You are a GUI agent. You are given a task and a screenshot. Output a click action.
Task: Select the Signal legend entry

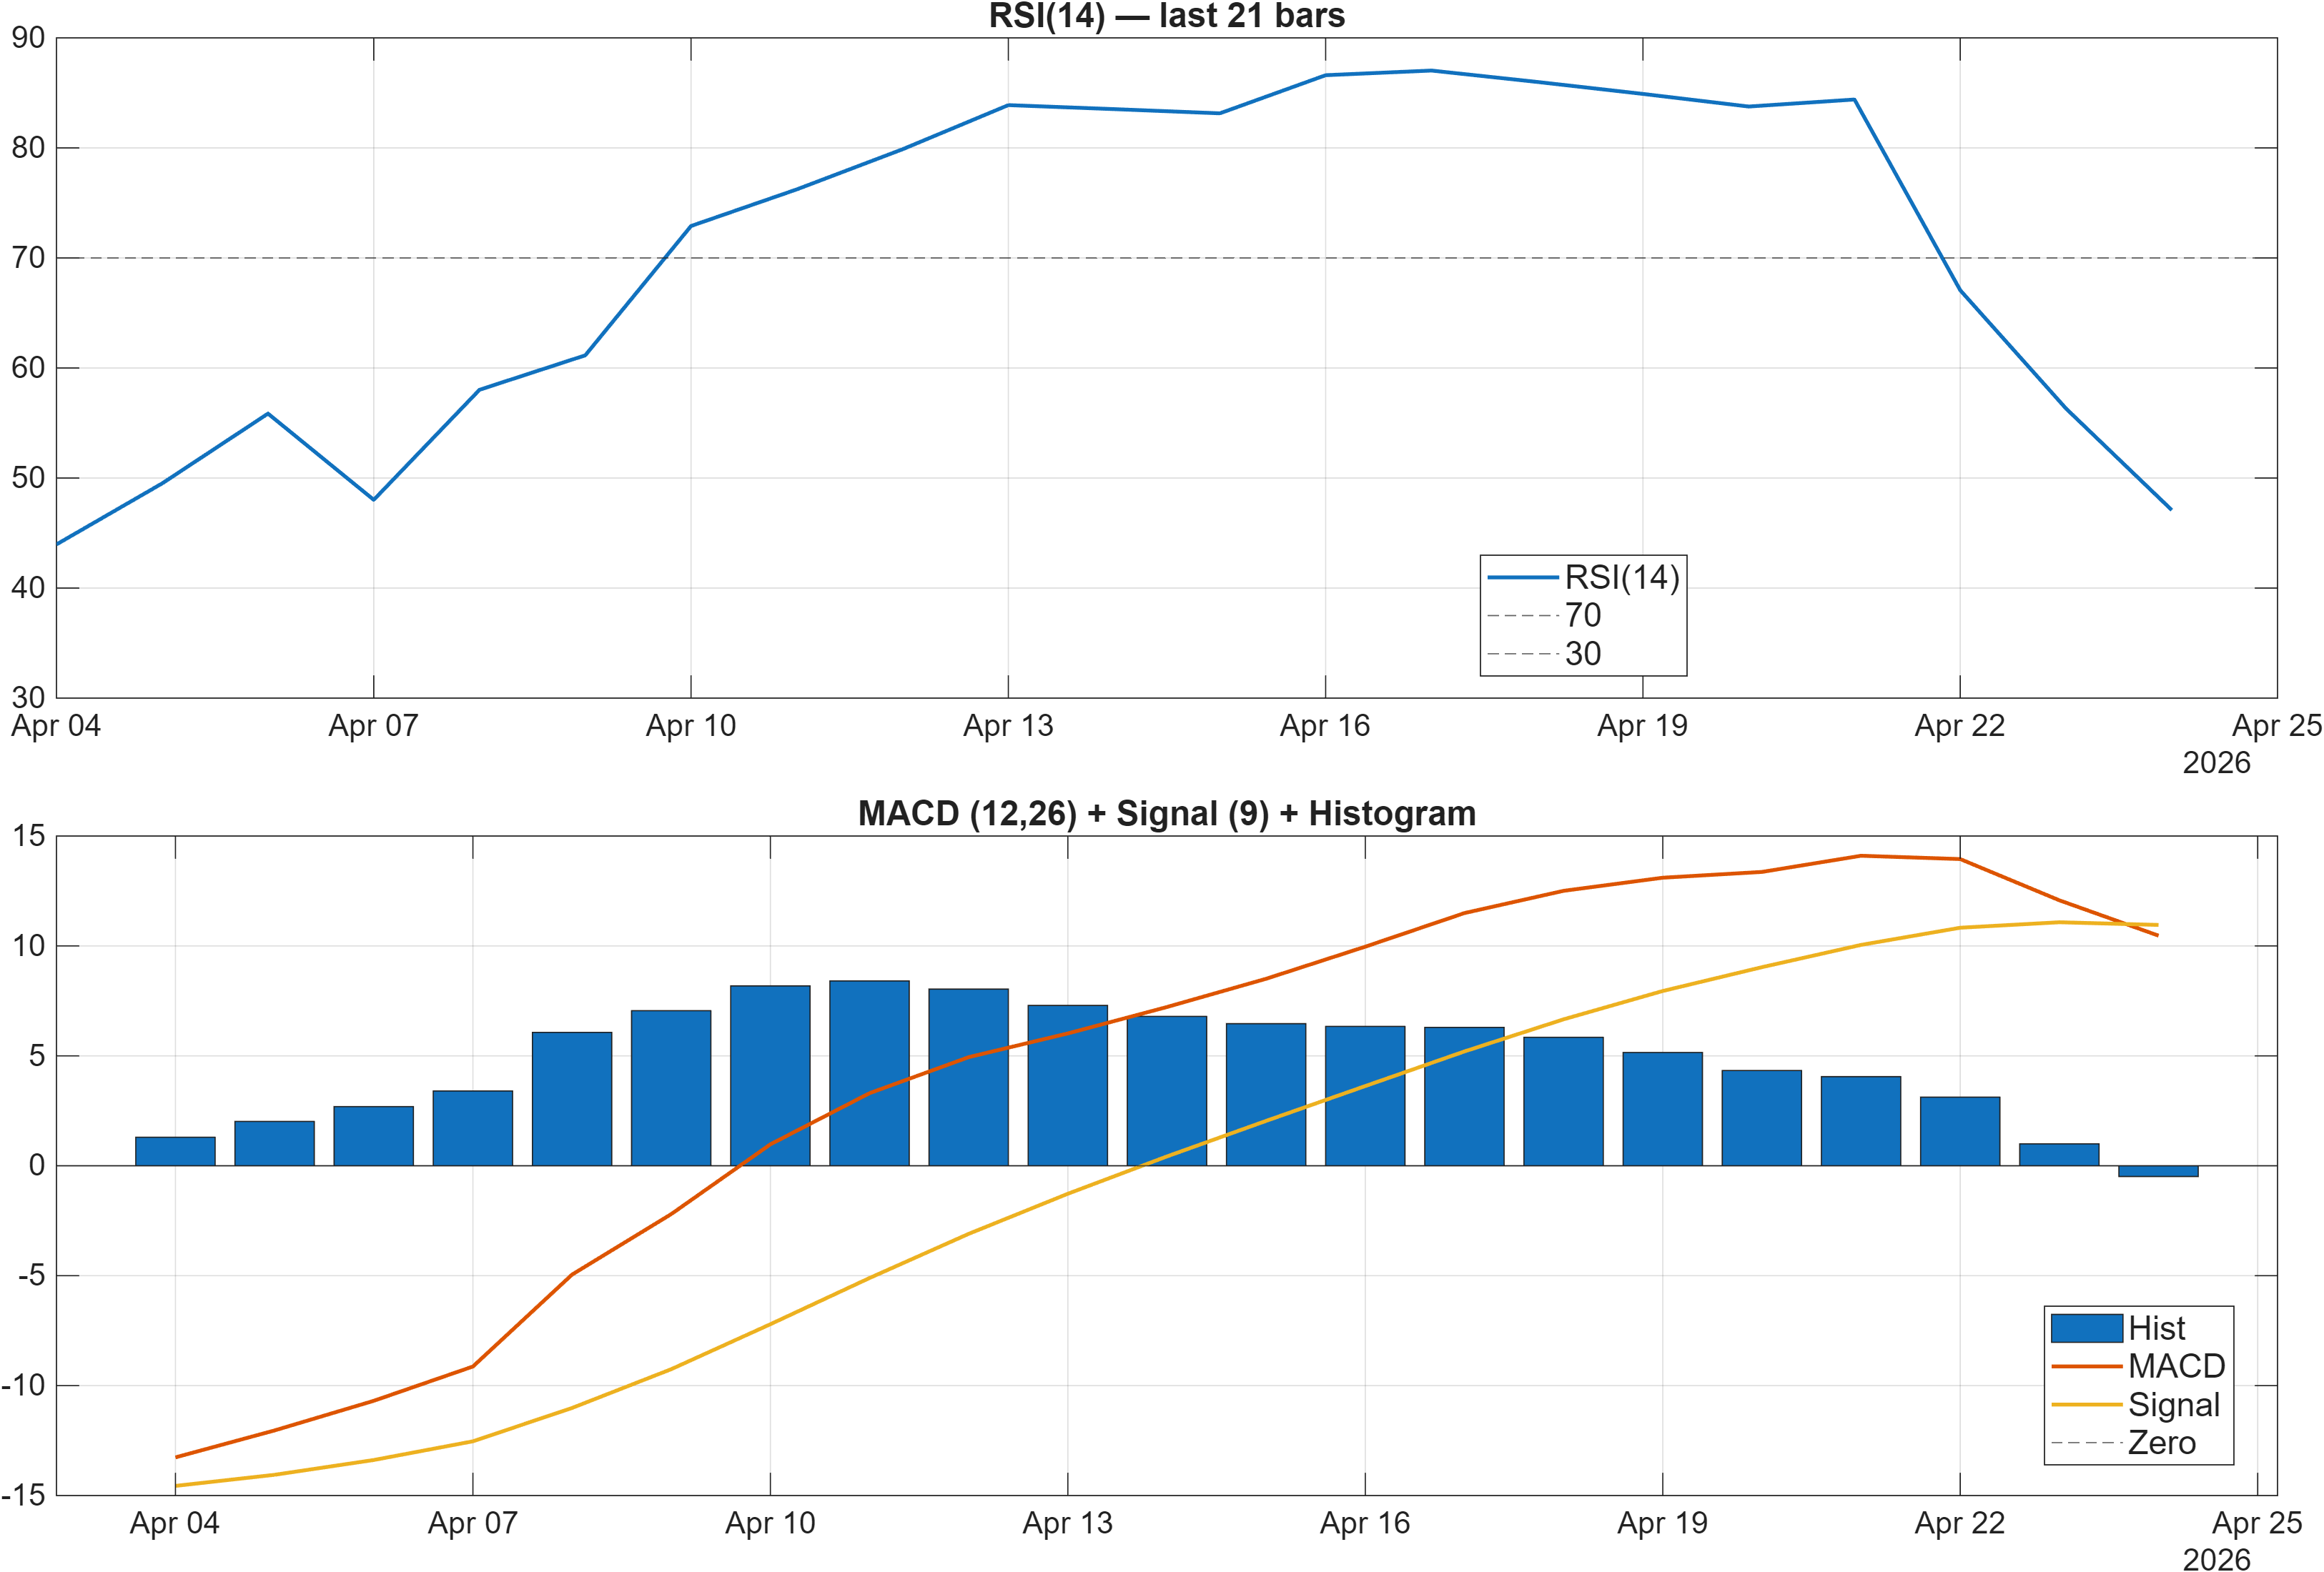[x=2135, y=1405]
